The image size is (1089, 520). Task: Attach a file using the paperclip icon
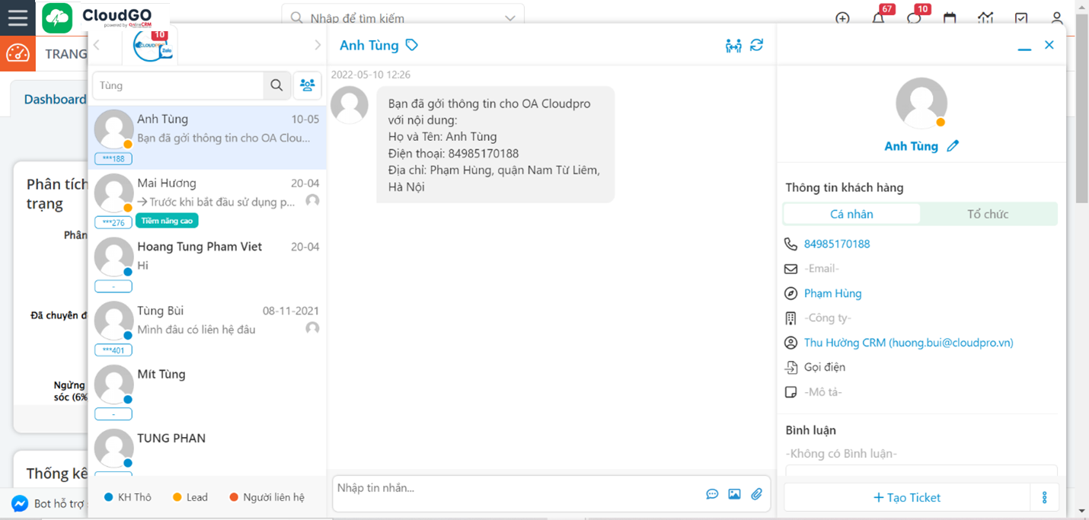(x=757, y=493)
